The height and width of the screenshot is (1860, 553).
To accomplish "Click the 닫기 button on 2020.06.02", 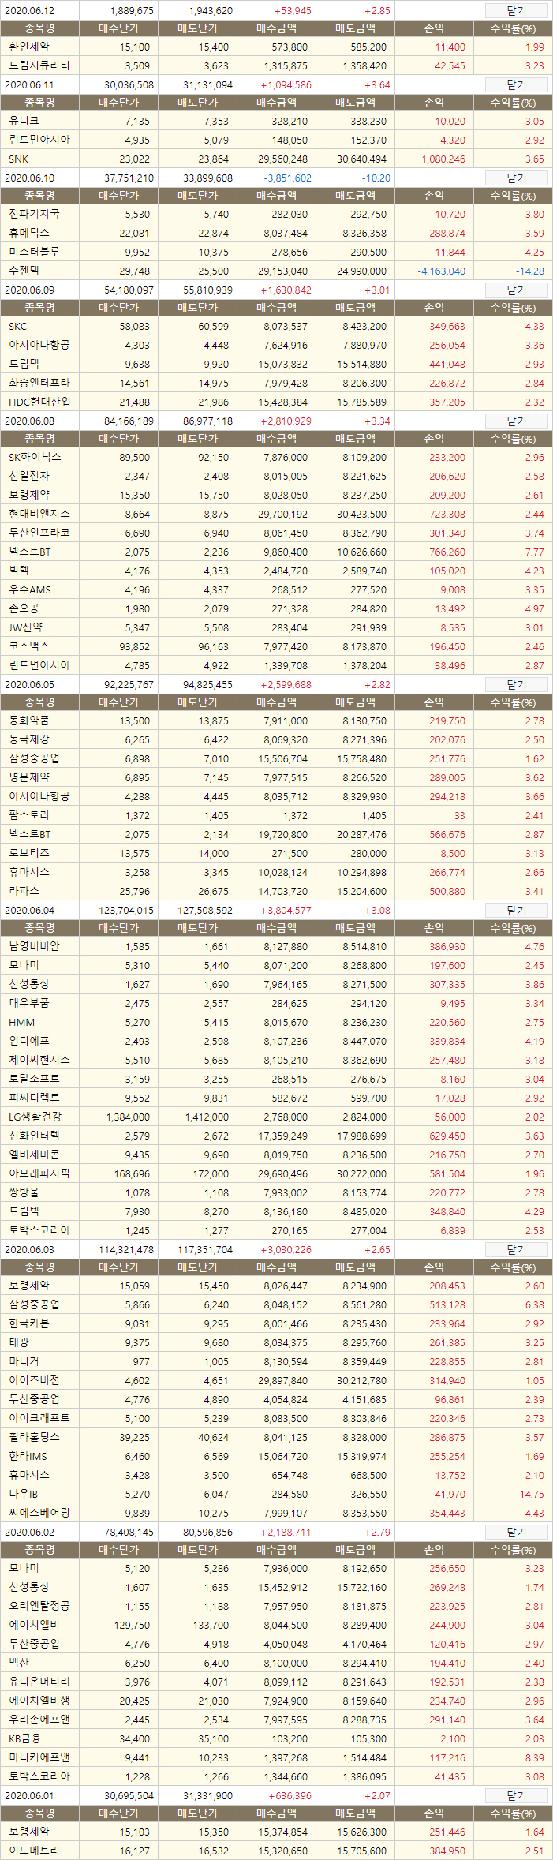I will coord(516,1532).
